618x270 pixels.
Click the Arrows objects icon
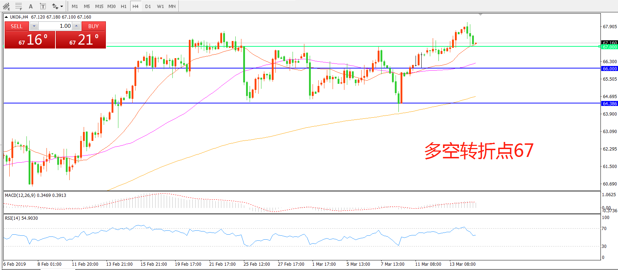(x=55, y=6)
